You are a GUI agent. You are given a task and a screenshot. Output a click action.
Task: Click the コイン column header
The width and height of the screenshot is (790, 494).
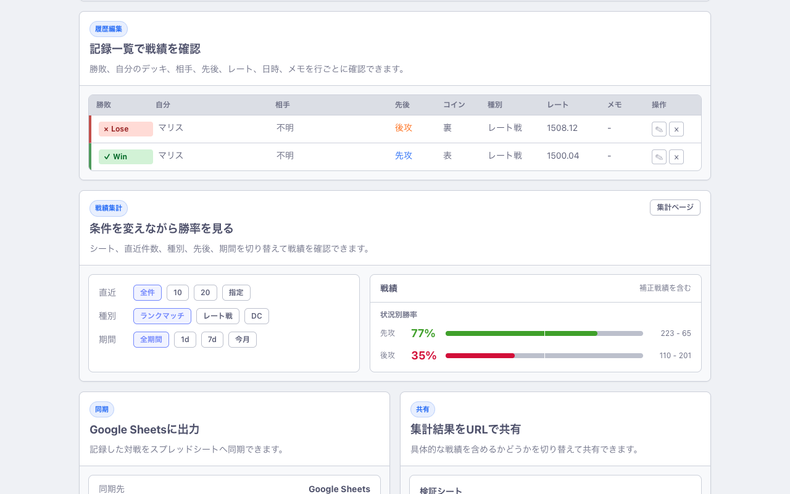pos(454,105)
